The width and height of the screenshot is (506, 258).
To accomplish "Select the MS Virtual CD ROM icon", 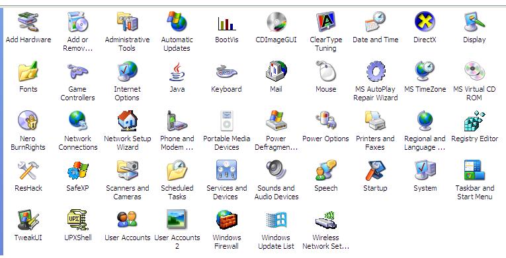I will 474,71.
